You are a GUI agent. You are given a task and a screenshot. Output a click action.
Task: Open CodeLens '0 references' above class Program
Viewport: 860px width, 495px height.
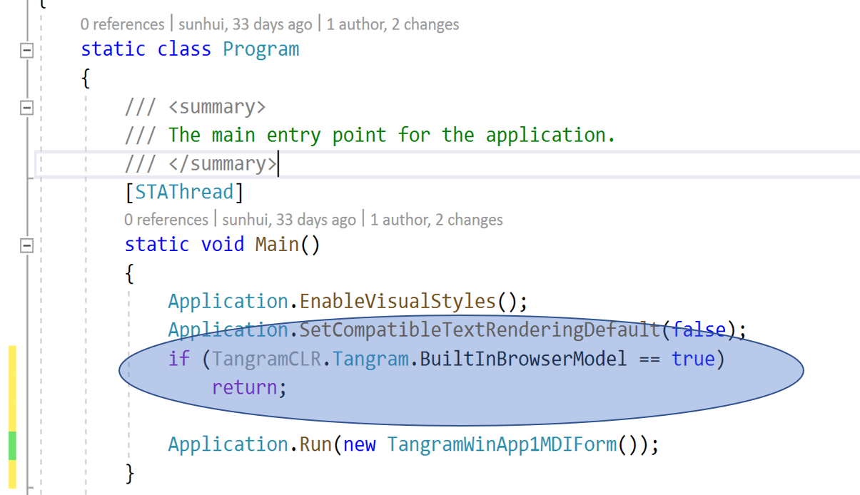122,24
